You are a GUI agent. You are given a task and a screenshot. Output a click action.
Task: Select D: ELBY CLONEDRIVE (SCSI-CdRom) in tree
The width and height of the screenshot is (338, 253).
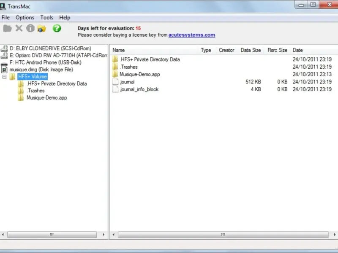coord(50,48)
